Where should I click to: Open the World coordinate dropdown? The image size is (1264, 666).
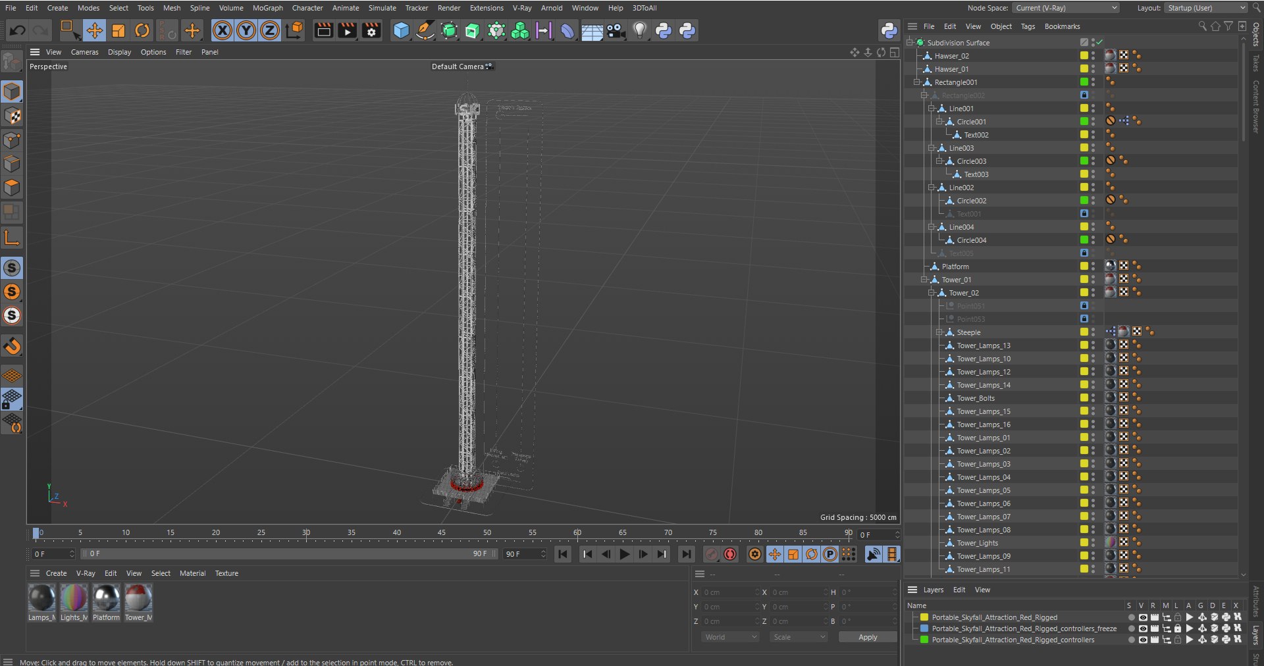click(x=729, y=637)
